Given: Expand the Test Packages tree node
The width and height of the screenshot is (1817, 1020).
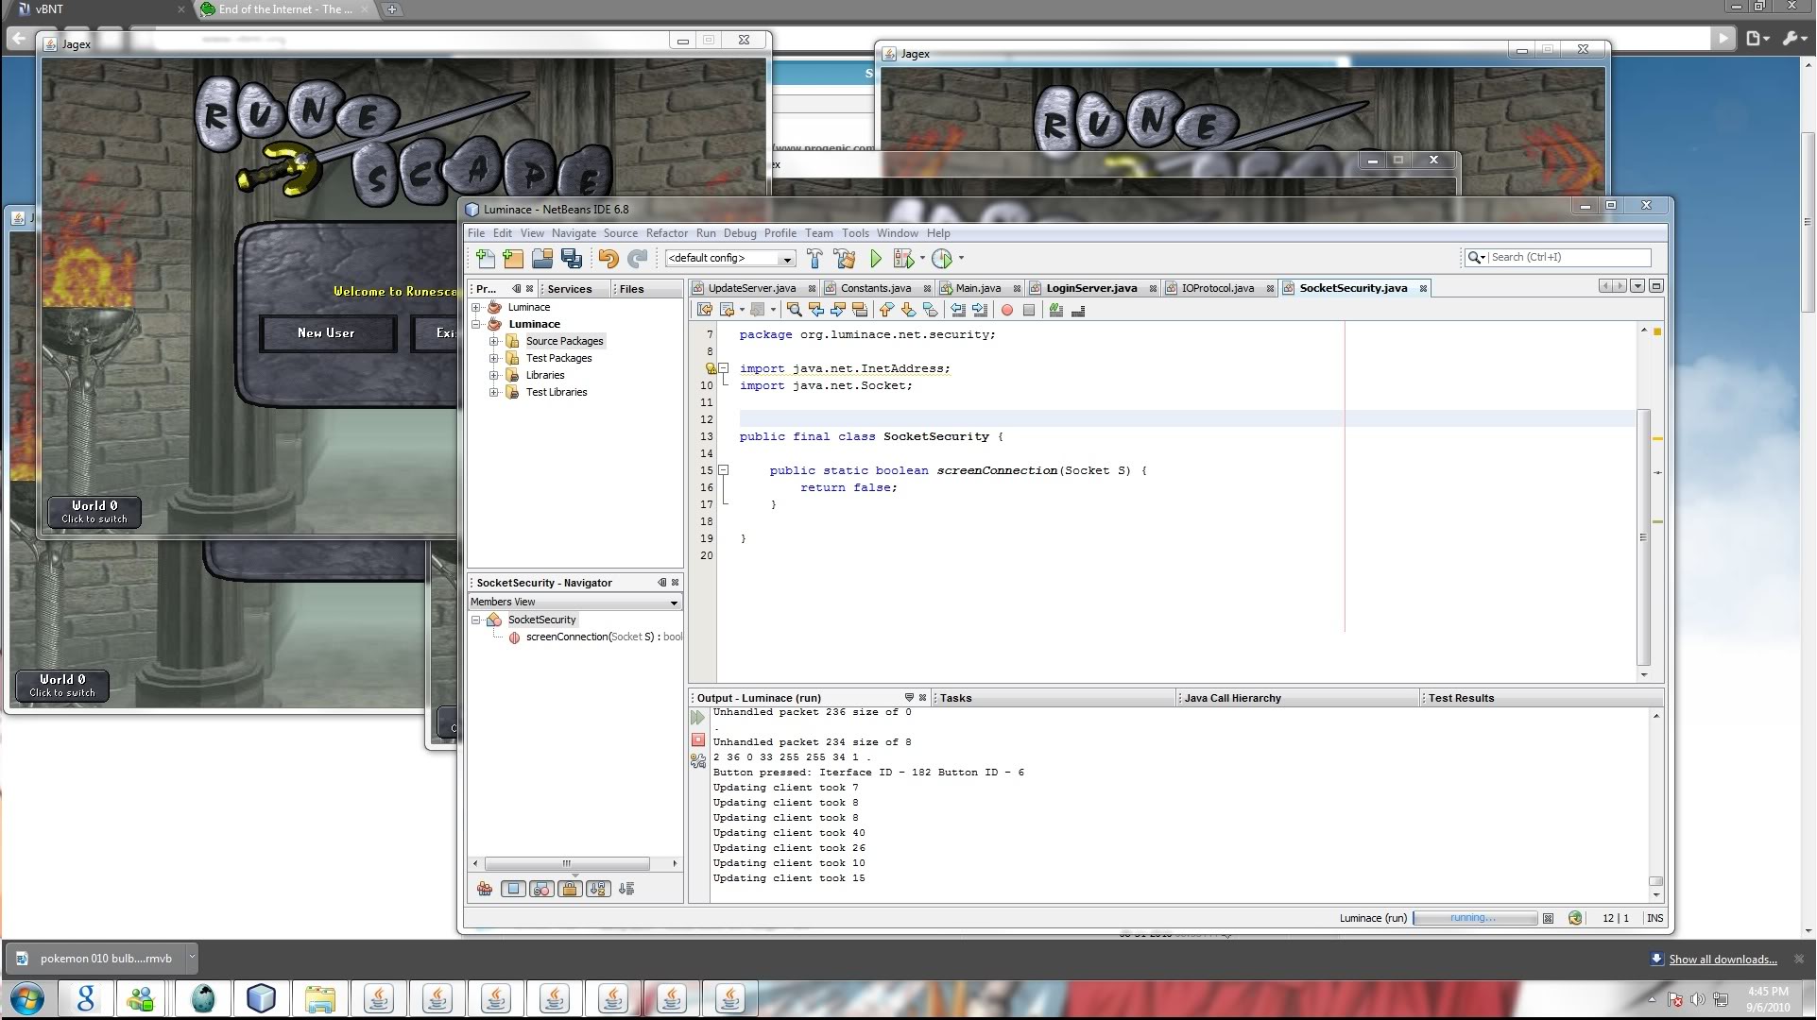Looking at the screenshot, I should (493, 358).
